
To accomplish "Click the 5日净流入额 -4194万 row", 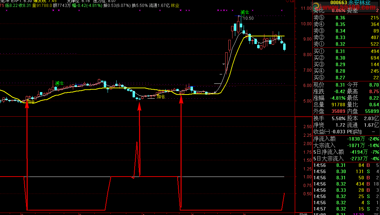I will click(346, 152).
